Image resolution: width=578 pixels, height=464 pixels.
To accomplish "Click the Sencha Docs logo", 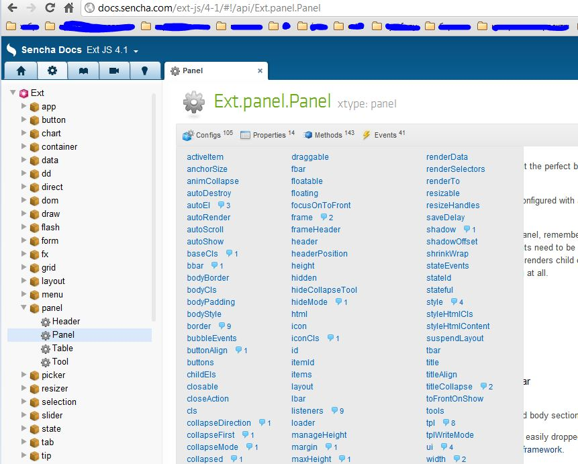I will [x=12, y=50].
